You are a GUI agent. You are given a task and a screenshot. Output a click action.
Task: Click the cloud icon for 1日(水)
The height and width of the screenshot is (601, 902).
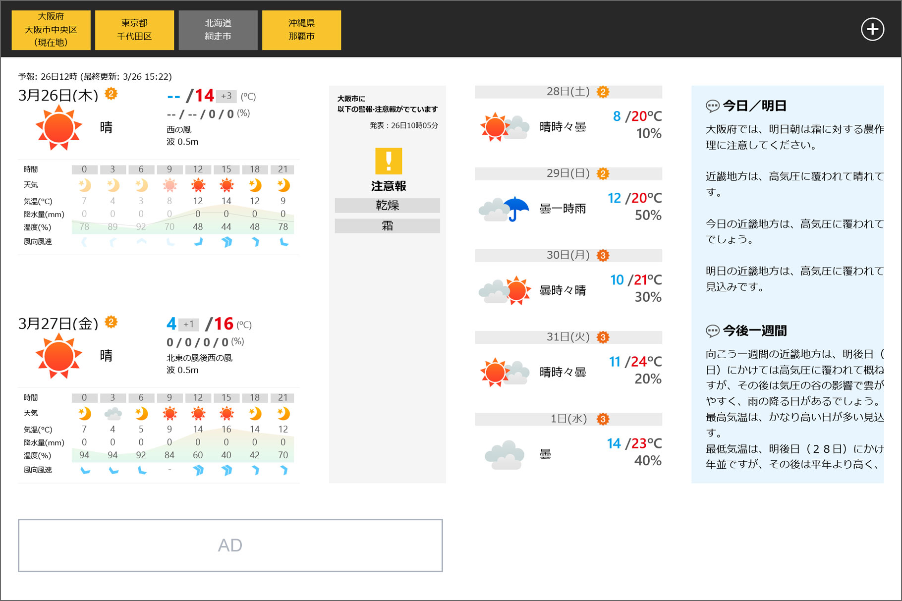click(x=505, y=454)
